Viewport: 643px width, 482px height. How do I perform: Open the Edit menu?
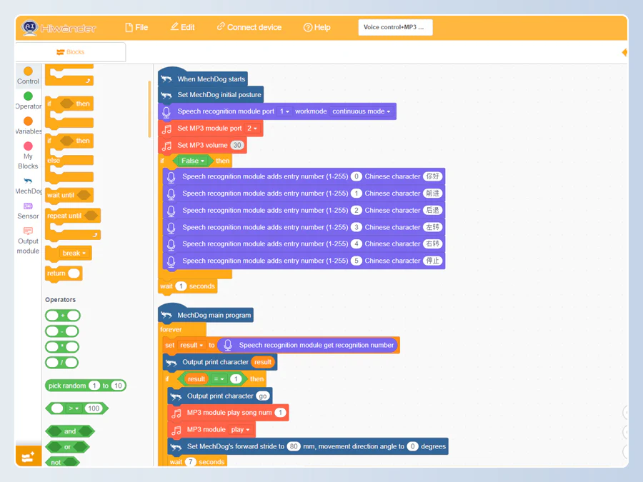pyautogui.click(x=182, y=28)
